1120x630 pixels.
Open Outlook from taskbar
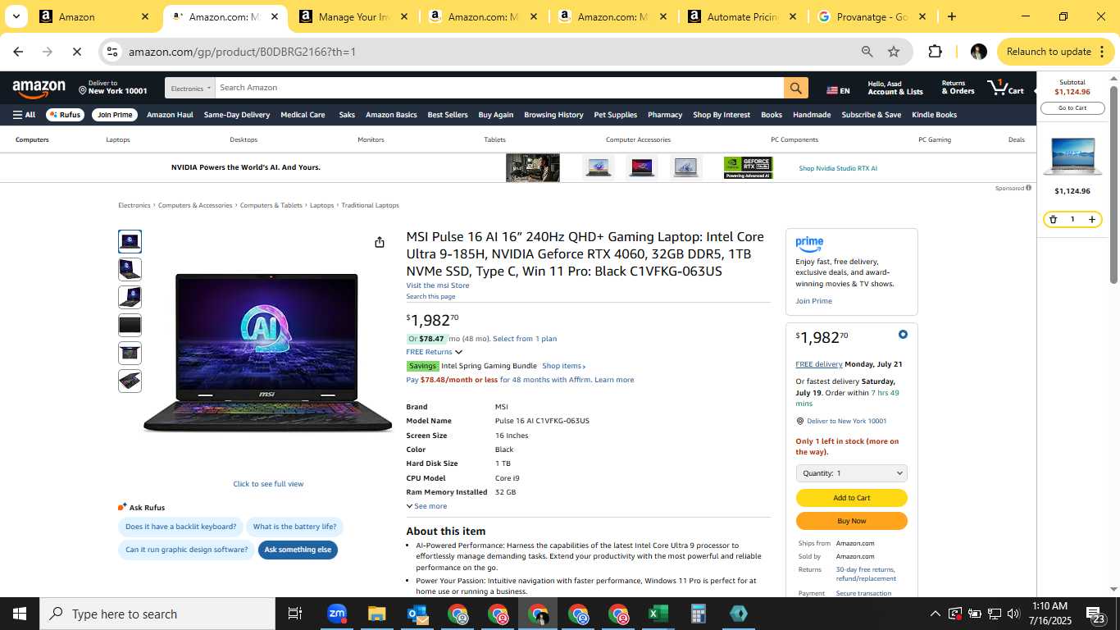coord(417,614)
